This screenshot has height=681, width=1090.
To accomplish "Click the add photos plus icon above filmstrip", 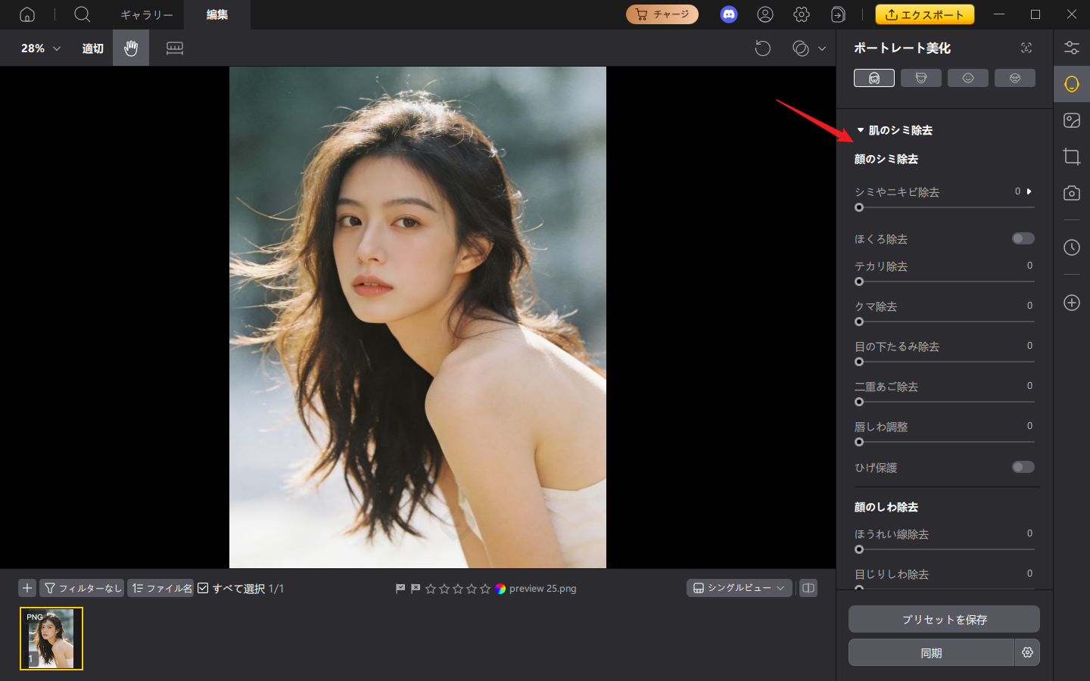I will 27,588.
